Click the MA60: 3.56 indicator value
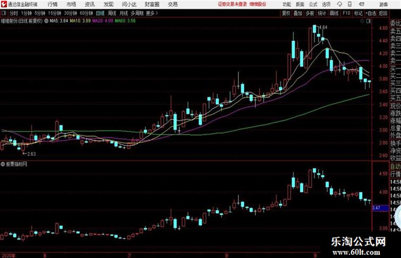 tap(125, 21)
